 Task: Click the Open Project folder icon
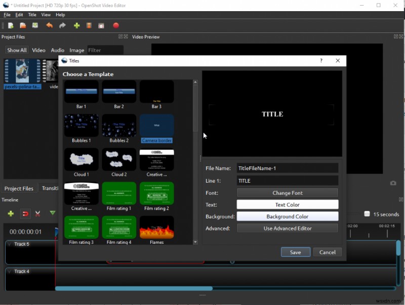(23, 26)
